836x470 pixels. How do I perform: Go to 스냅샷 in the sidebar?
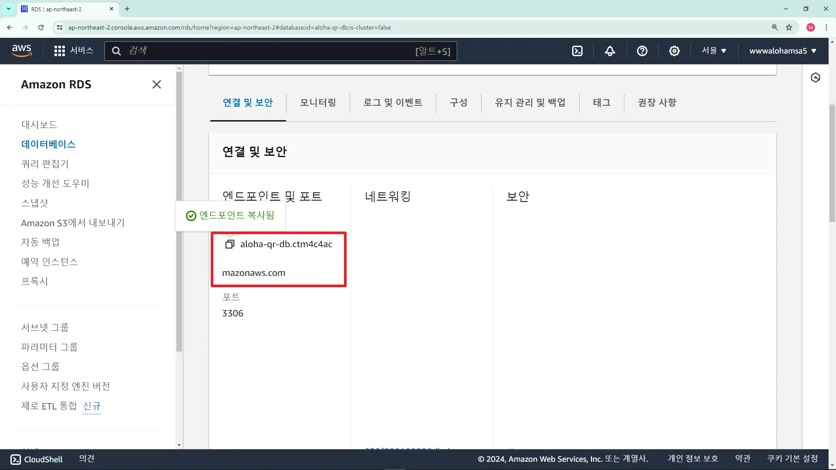coord(35,203)
